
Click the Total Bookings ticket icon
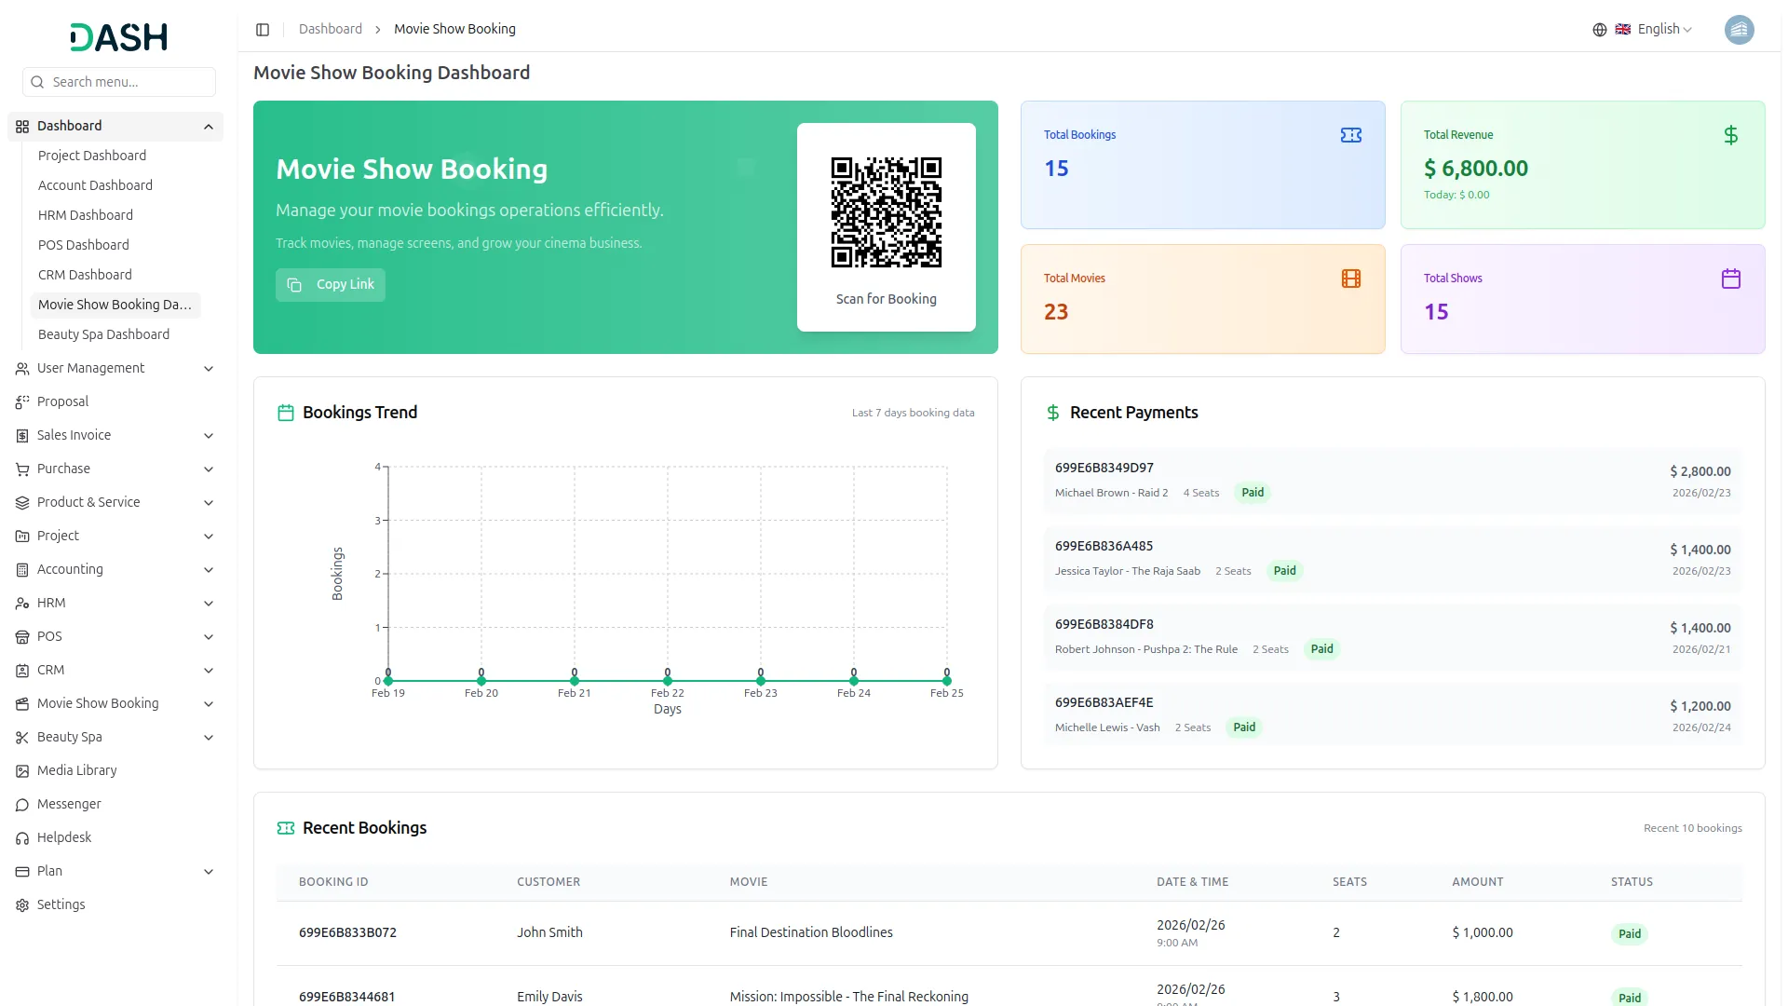click(x=1350, y=134)
